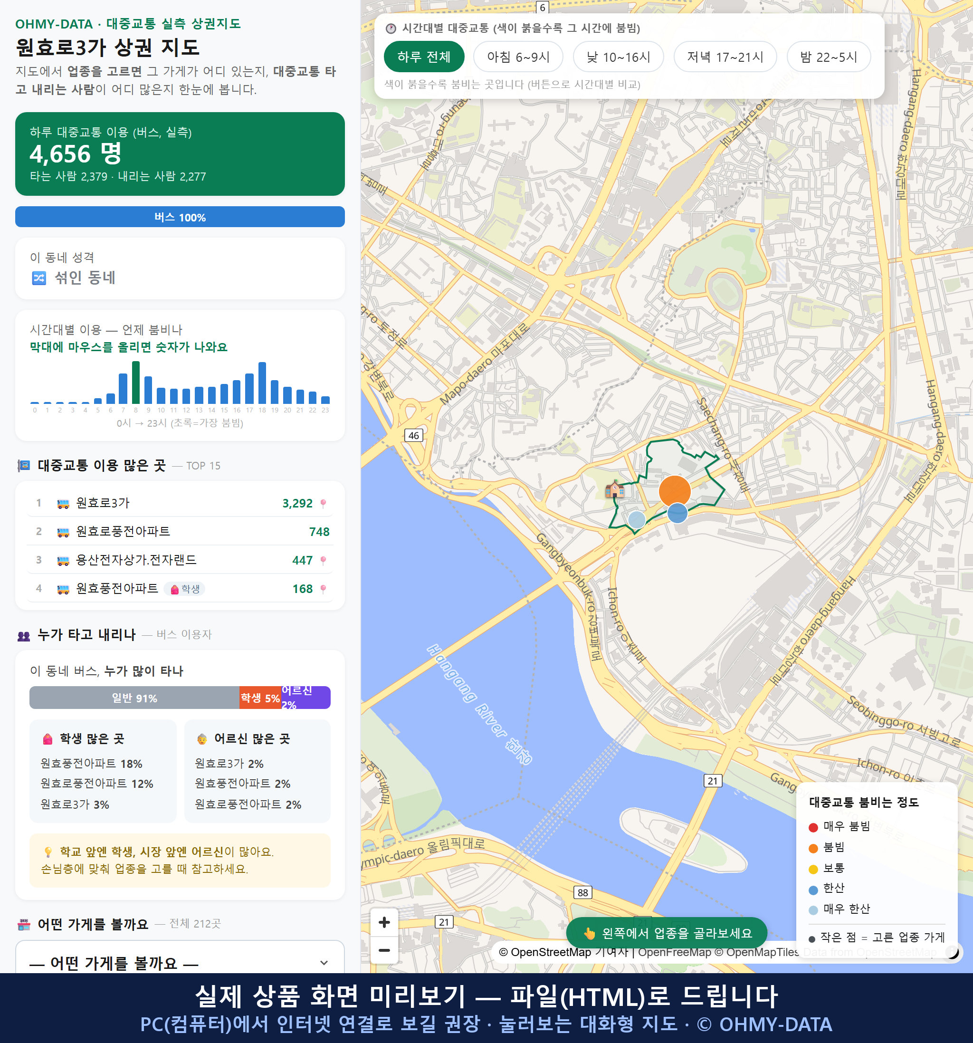Click 원효풍전아파트 18% under 학생 많은 곳
The height and width of the screenshot is (1043, 973).
(91, 764)
